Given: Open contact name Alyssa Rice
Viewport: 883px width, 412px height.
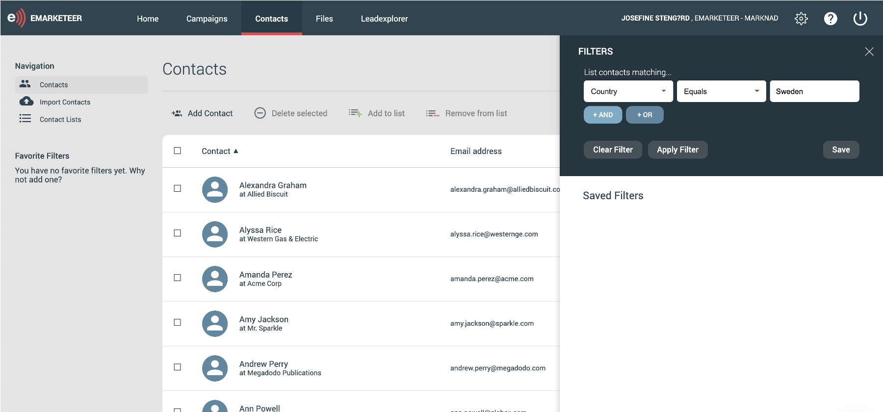Looking at the screenshot, I should 260,230.
